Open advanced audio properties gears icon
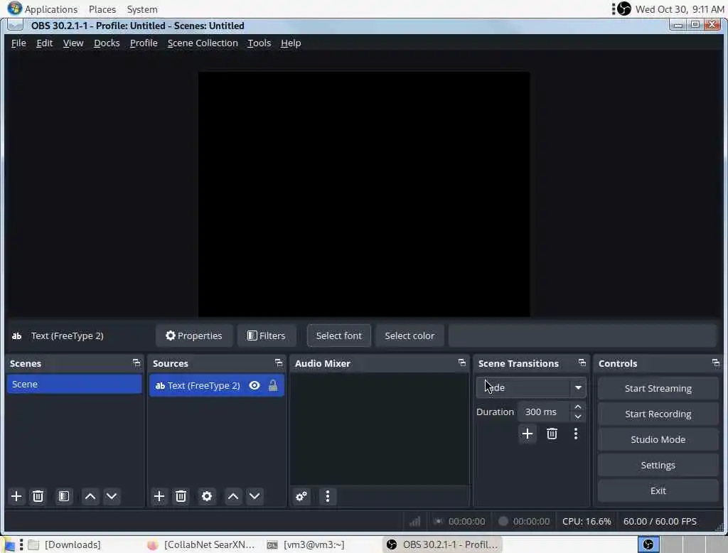Viewport: 728px width, 553px height. [x=301, y=496]
